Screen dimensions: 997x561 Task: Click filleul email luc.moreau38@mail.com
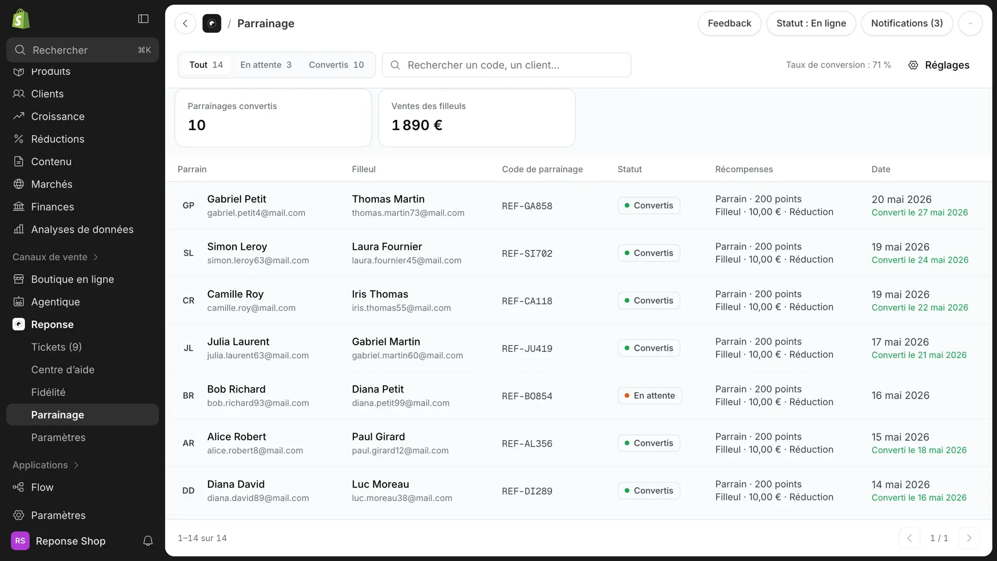[402, 498]
